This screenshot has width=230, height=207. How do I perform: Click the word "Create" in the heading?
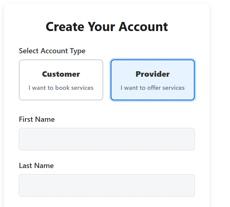coord(65,26)
